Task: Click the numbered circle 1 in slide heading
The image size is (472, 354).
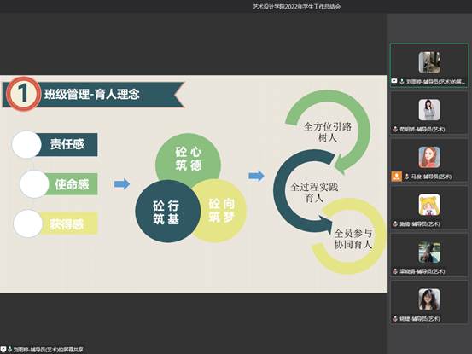Action: [x=23, y=94]
